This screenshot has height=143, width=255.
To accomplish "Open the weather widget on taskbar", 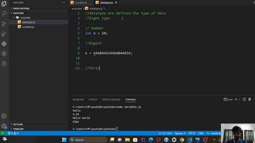I will [4, 139].
